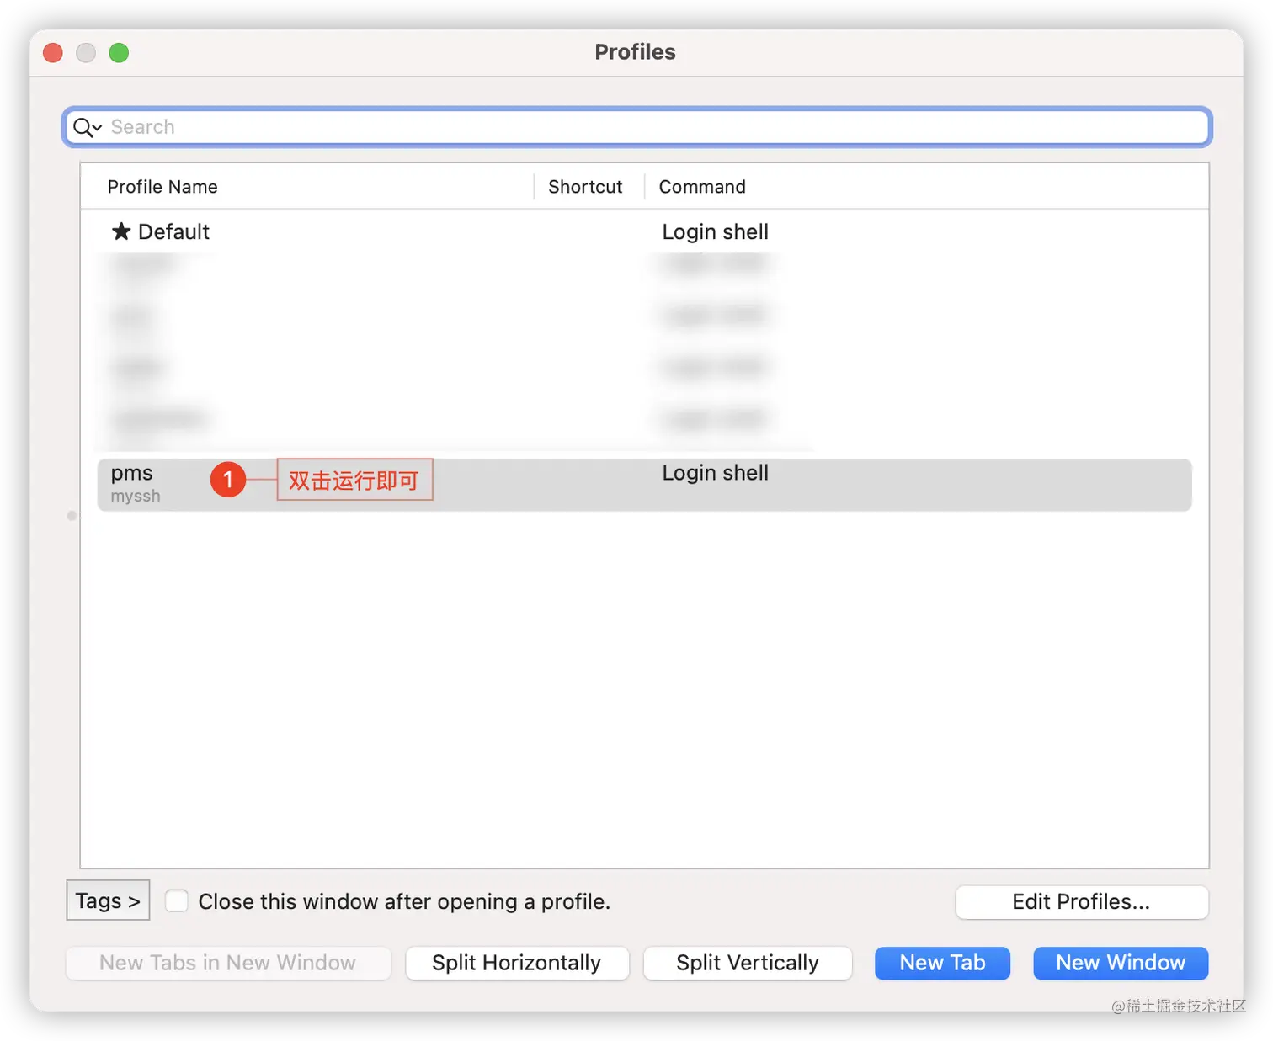Sort by Command column header
The width and height of the screenshot is (1273, 1041).
[x=702, y=187]
